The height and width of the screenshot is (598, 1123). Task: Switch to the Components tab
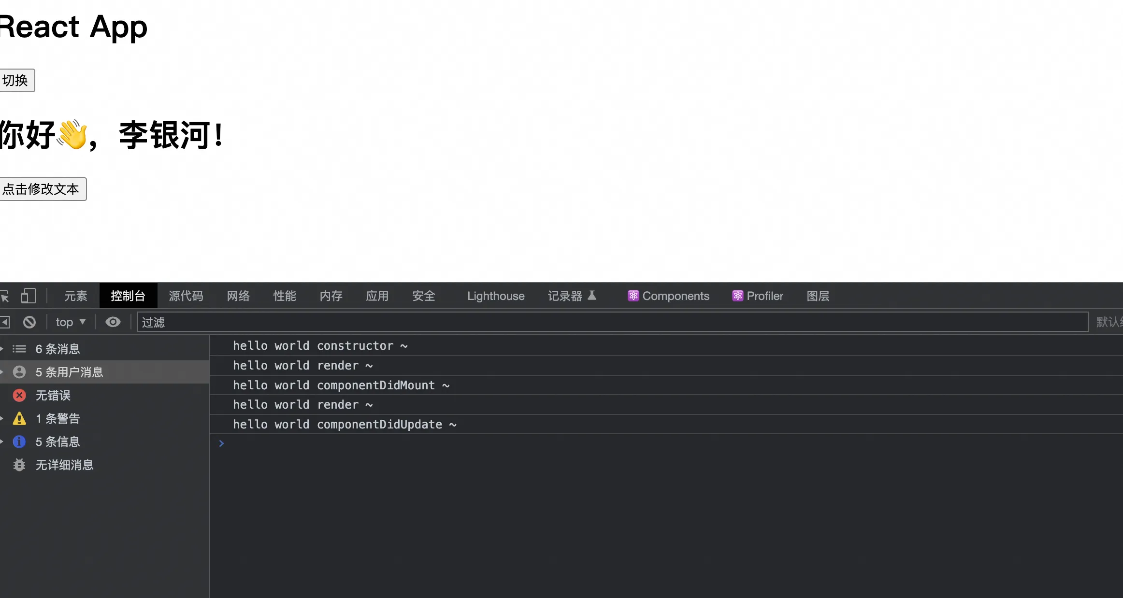(x=668, y=296)
